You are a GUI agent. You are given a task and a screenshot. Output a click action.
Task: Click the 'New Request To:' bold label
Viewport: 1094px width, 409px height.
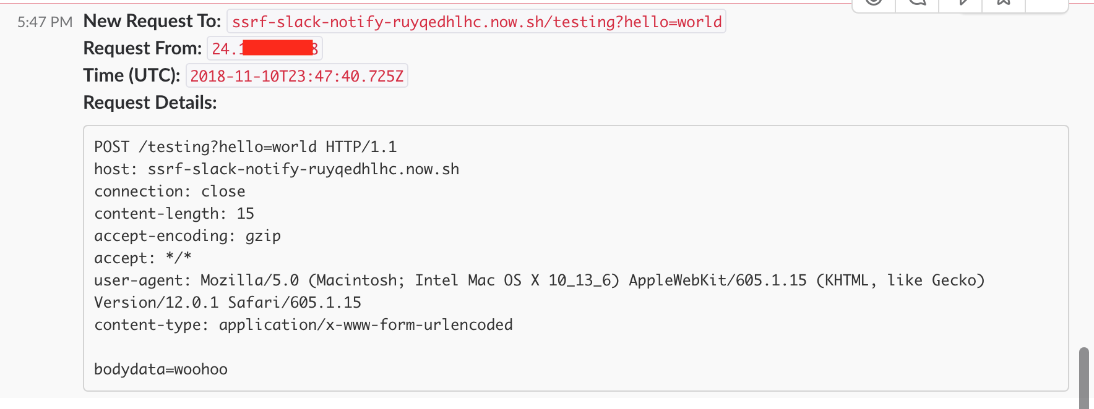pyautogui.click(x=152, y=22)
